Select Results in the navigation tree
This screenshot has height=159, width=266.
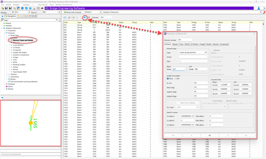10,89
